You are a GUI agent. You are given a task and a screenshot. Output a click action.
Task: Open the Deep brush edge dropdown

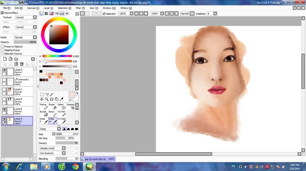click(59, 129)
